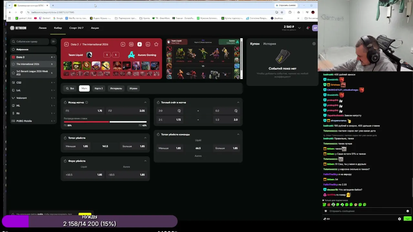Open the browser extensions puzzle icon
This screenshot has height=232, width=413.
tap(290, 12)
